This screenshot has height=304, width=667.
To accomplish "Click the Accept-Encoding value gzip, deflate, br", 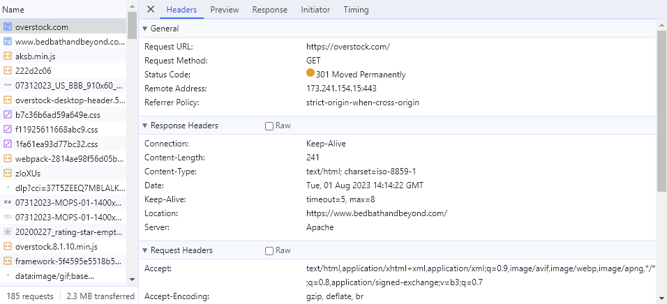I will [x=335, y=296].
